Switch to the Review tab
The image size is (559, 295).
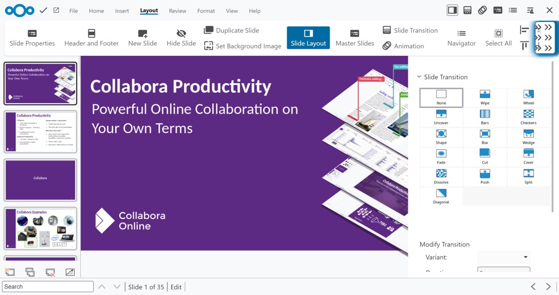pos(177,11)
